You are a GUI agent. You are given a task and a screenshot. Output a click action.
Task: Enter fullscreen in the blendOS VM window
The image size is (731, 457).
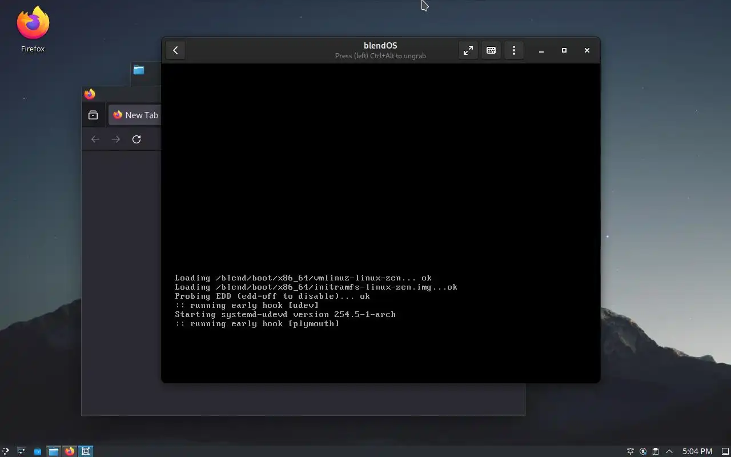click(x=468, y=50)
